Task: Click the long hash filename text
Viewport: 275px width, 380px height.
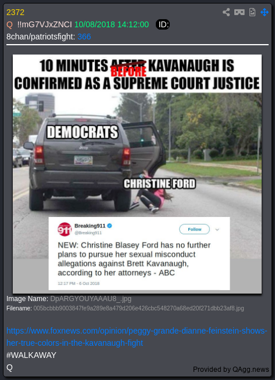Action: coord(138,308)
